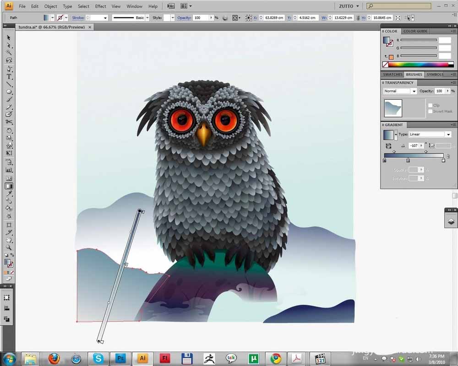Click None swatch in Color panel
The image size is (458, 366).
coord(386,65)
